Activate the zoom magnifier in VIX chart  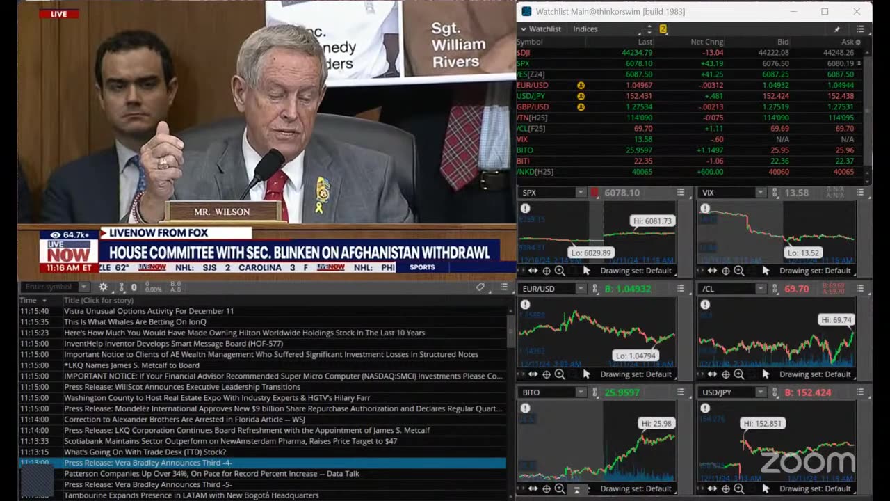pyautogui.click(x=739, y=271)
